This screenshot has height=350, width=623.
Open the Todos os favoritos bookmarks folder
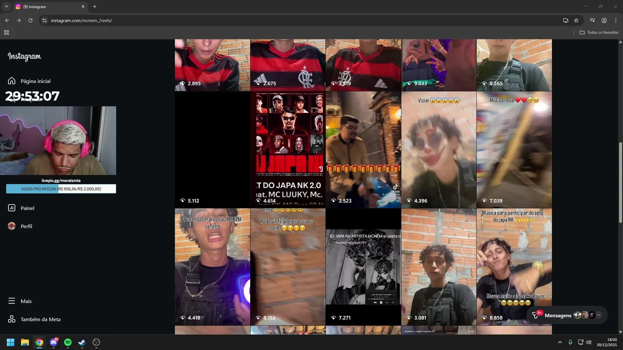599,33
